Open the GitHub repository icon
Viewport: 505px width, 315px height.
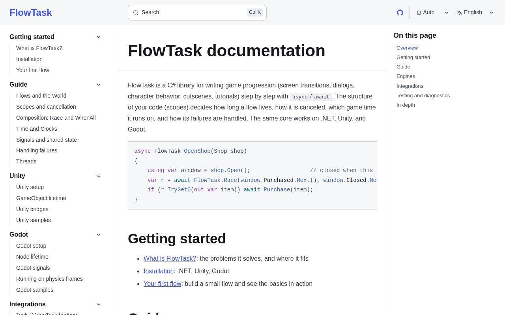(400, 13)
